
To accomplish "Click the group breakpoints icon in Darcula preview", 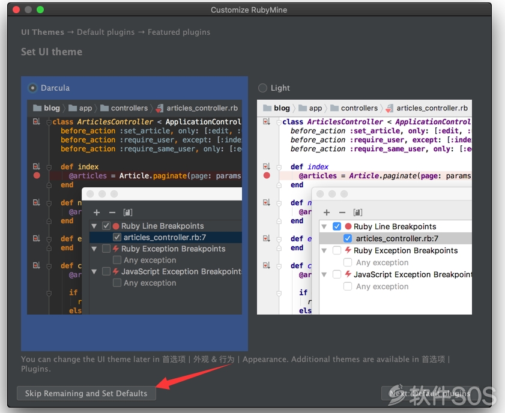I will (128, 213).
